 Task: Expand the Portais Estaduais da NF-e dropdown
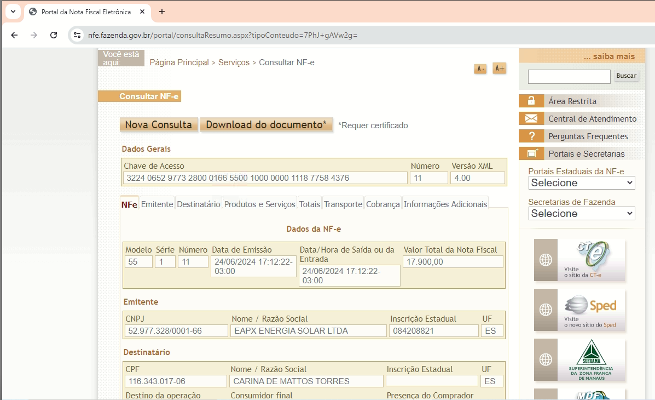click(x=581, y=183)
